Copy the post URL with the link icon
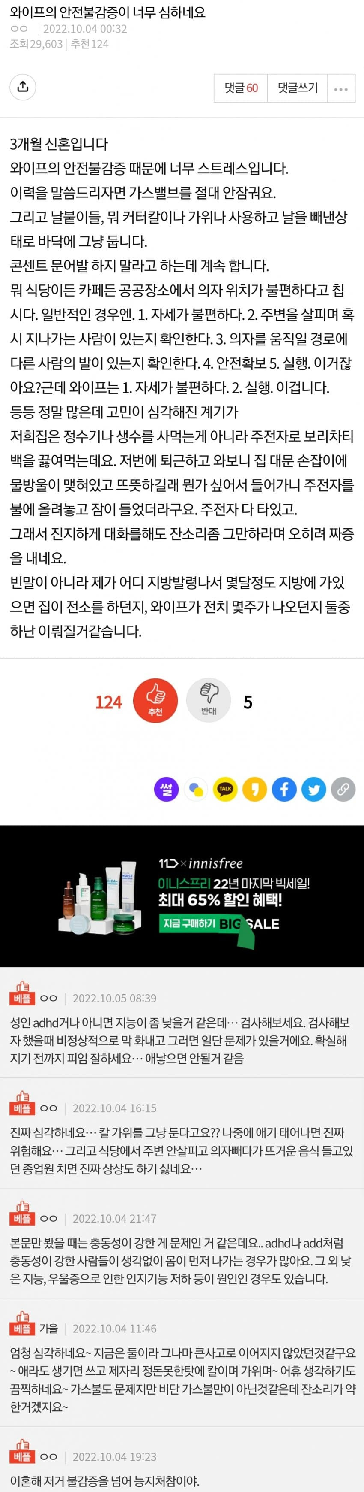The height and width of the screenshot is (1492, 364). coord(343,789)
